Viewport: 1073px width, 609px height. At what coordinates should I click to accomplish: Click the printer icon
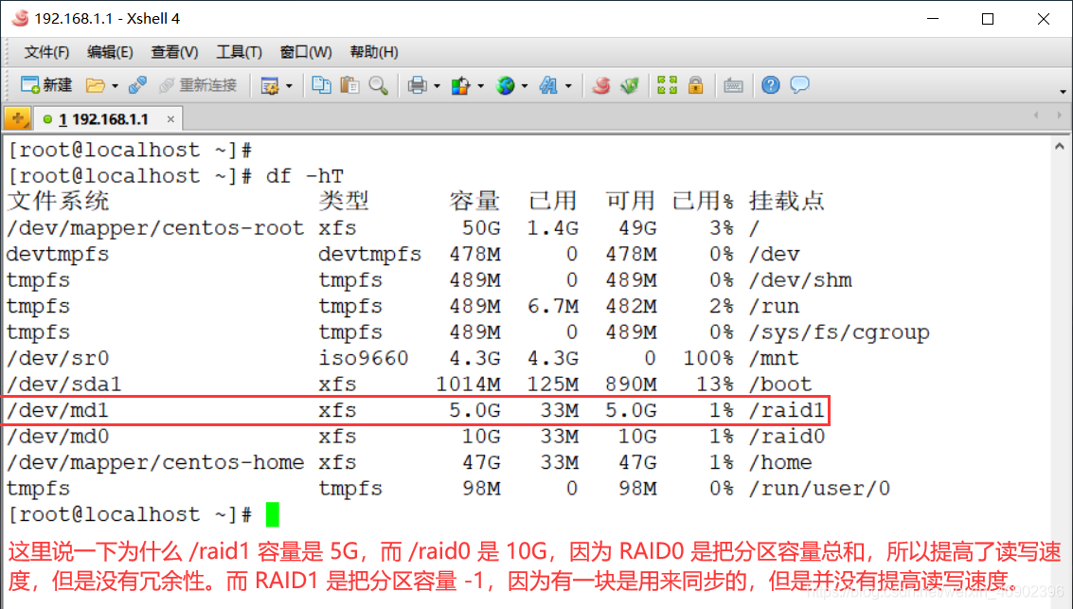tap(418, 85)
